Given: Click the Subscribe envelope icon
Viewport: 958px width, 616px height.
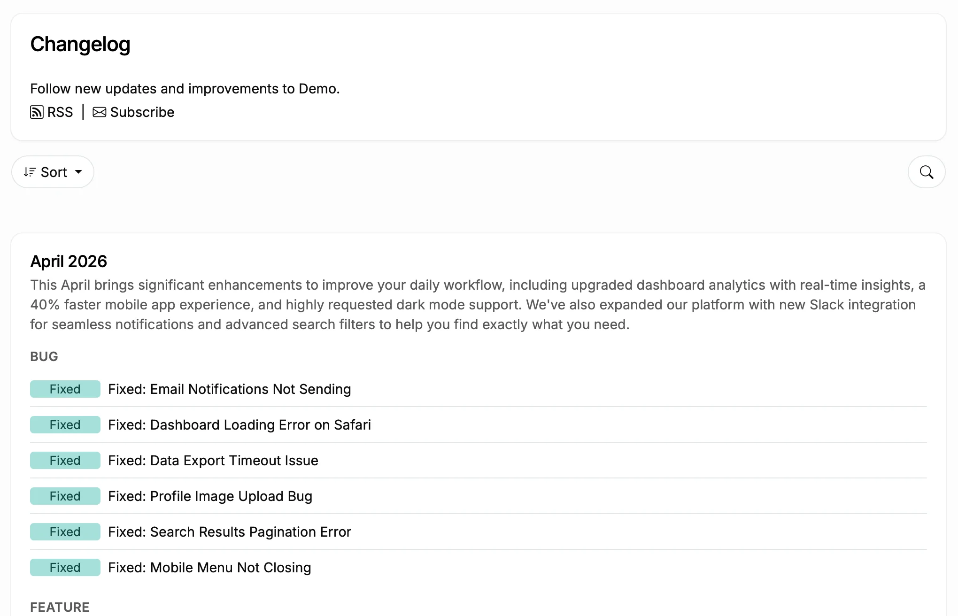Looking at the screenshot, I should point(99,112).
